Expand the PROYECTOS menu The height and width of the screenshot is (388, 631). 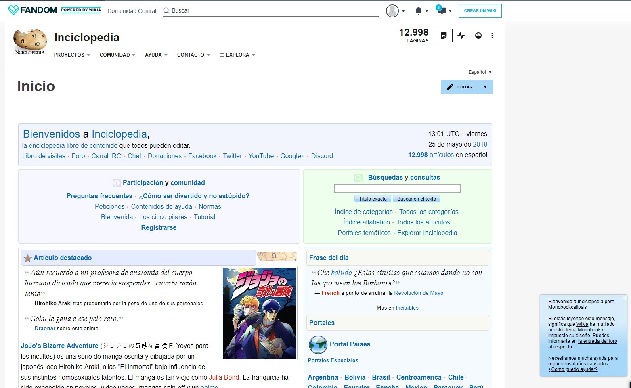[72, 55]
